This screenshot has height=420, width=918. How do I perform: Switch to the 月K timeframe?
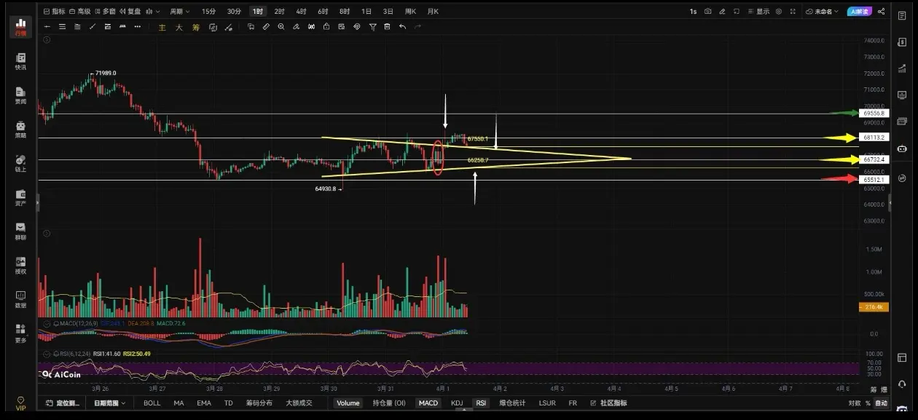[433, 12]
